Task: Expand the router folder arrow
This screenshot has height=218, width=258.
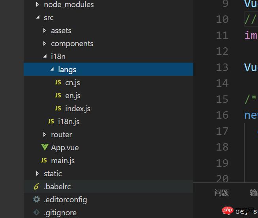Action: (x=45, y=134)
